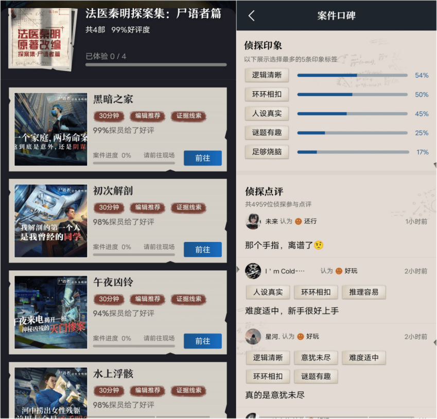Select the 谜题有趣 impression tag at 25%
The image size is (437, 419).
[267, 133]
